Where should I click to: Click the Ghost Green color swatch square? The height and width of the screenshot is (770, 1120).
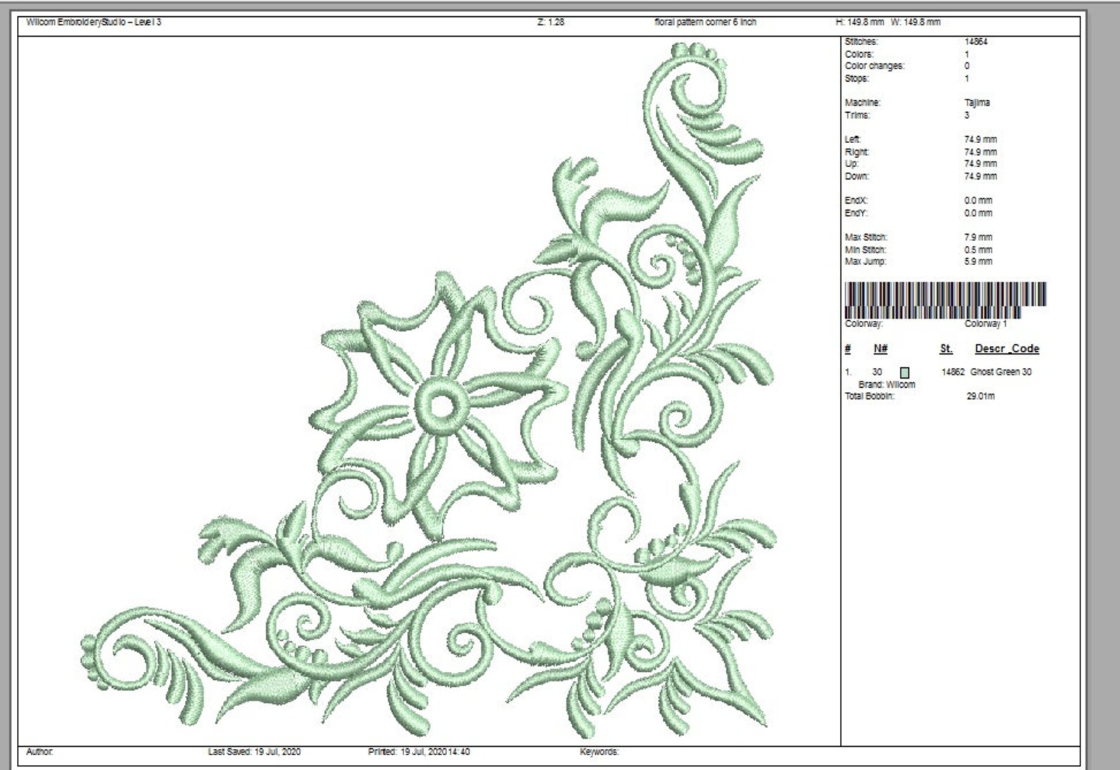click(905, 372)
